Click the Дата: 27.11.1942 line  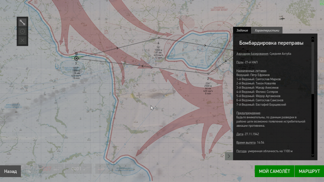tap(248, 134)
